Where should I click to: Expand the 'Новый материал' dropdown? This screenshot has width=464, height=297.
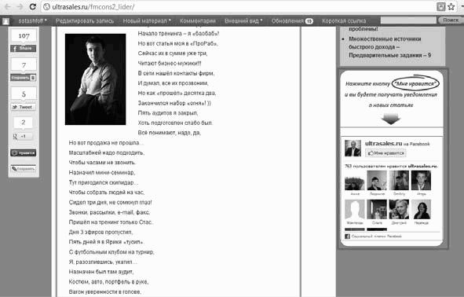pyautogui.click(x=147, y=21)
